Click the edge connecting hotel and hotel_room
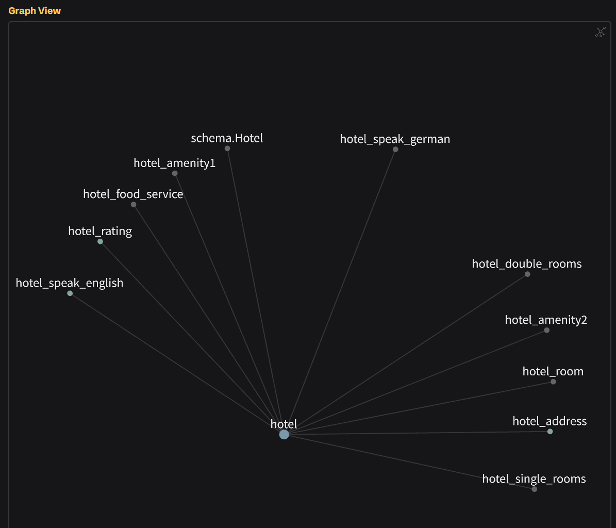This screenshot has width=616, height=528. [419, 408]
